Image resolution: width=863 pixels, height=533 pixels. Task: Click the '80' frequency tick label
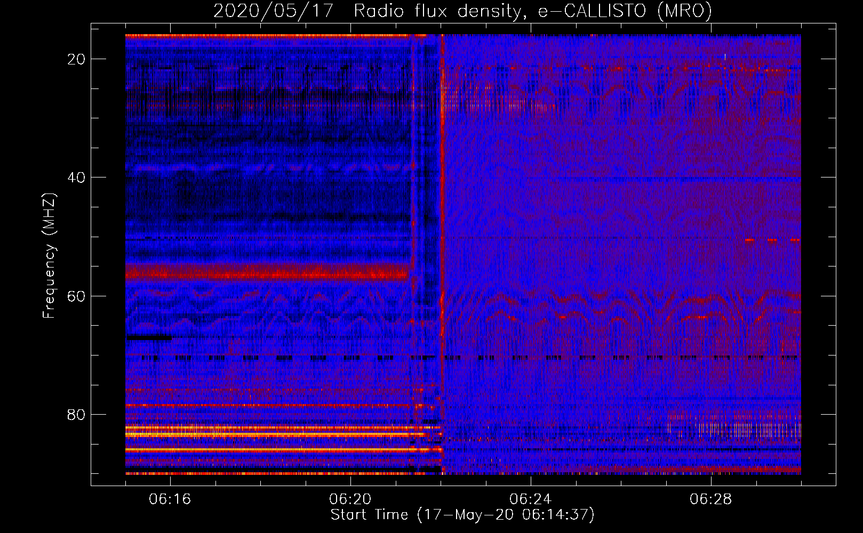[77, 414]
